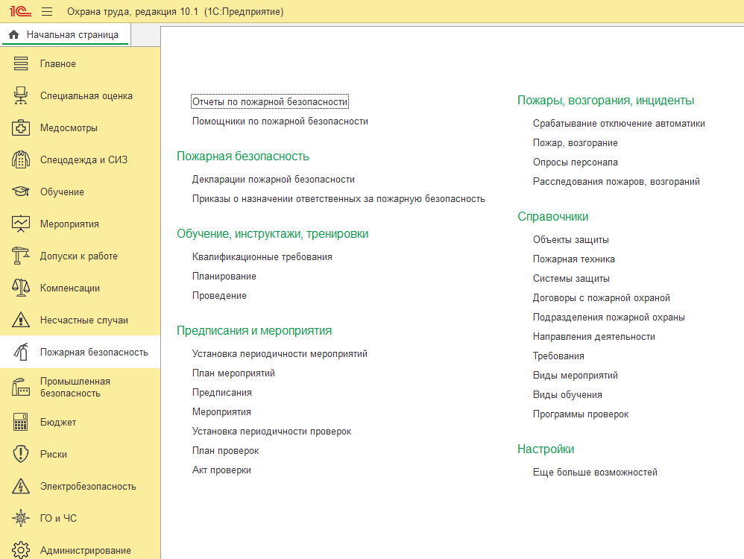Open Отчеты по пожарной безопасности link
This screenshot has height=559, width=744.
tap(270, 101)
